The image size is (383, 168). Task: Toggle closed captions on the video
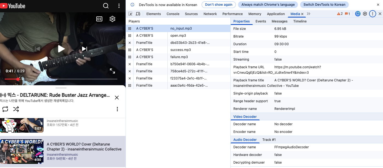point(99,19)
